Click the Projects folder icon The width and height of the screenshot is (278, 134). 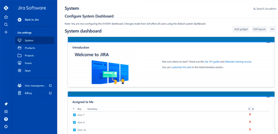(x=20, y=55)
